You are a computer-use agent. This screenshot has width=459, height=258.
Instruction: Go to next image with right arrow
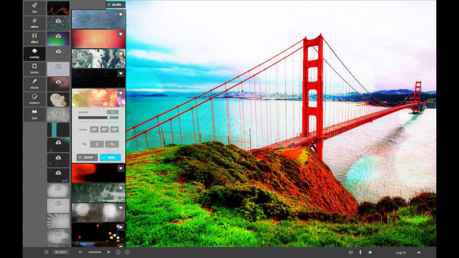click(x=127, y=252)
